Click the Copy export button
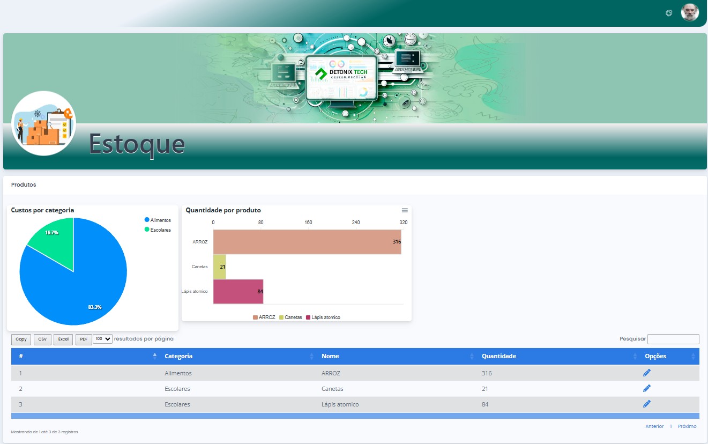708x444 pixels. [x=21, y=339]
